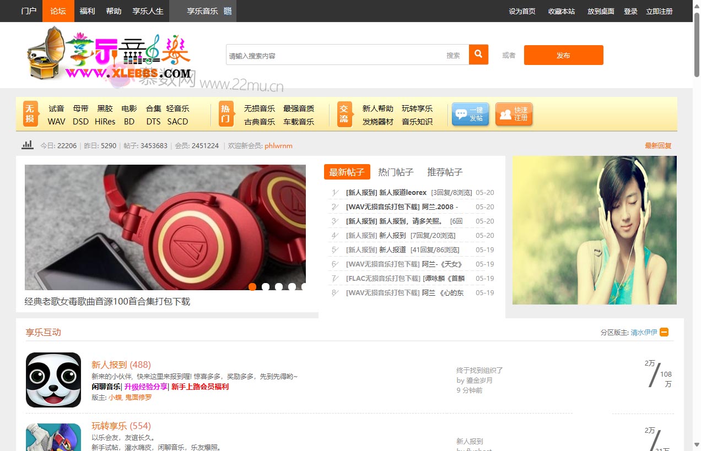This screenshot has height=451, width=701.
Task: Collapse the 享乐互动 section with minus icon
Action: [x=664, y=332]
